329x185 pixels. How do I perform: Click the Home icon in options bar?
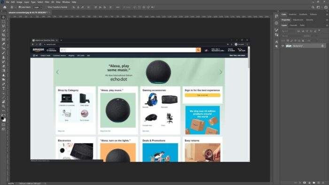(x=5, y=7)
